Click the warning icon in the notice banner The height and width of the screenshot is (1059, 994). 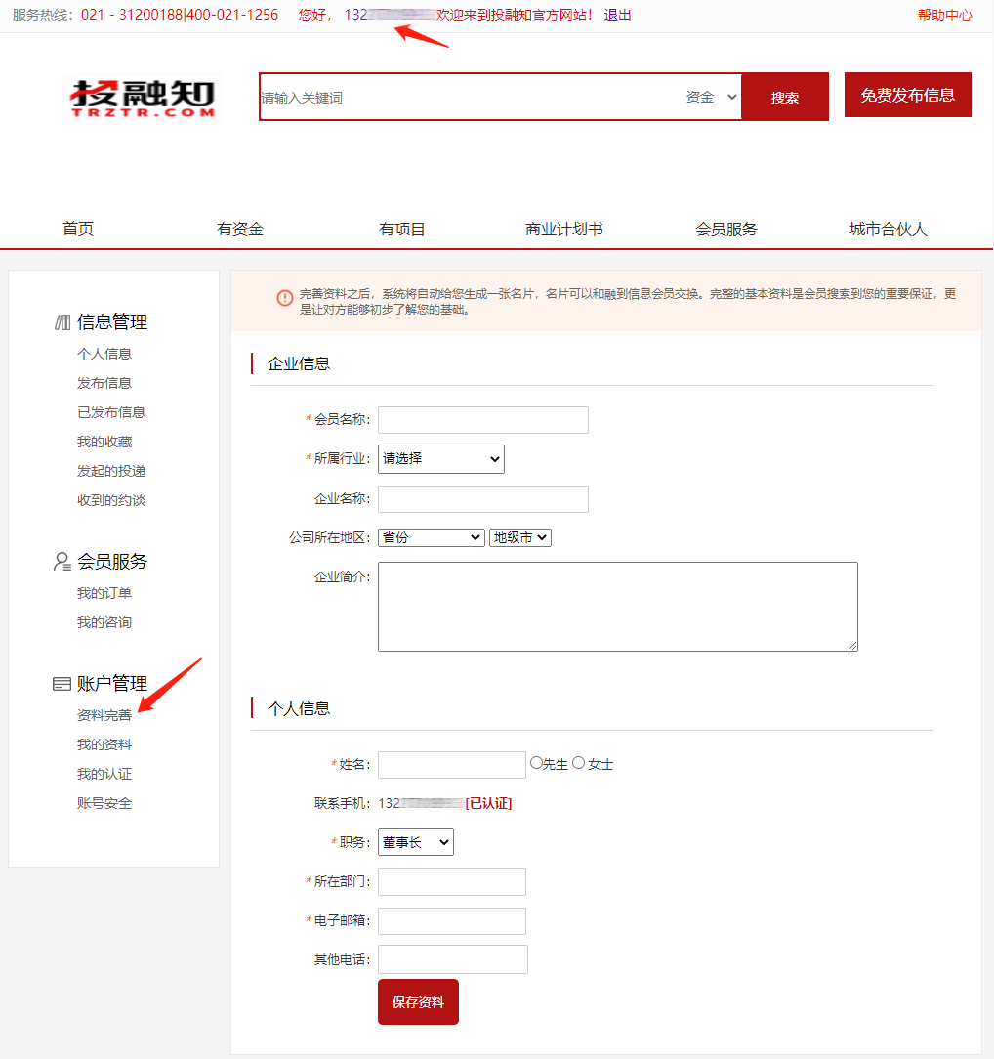283,295
